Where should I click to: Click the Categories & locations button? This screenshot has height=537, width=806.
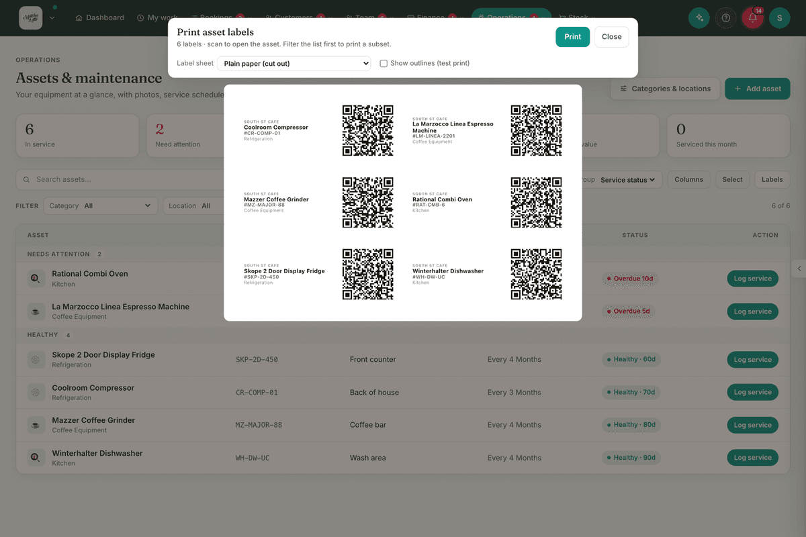pos(665,89)
